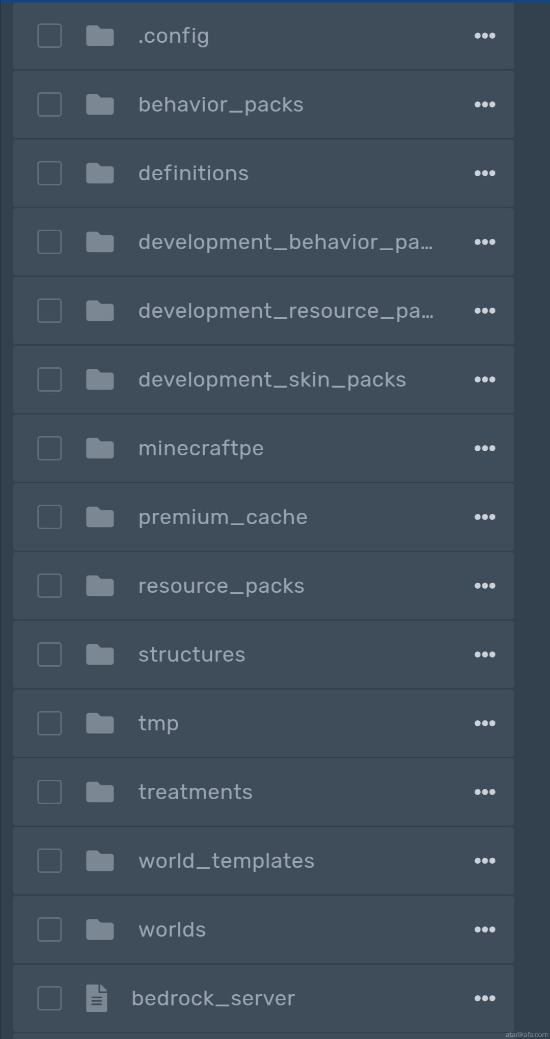Expand options menu for development_skin_packs
Screen dimensions: 550x1039
pyautogui.click(x=485, y=379)
